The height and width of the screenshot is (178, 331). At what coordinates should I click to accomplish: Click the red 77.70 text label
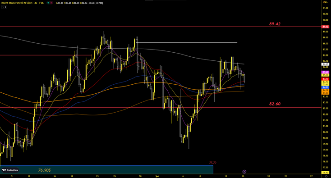point(212,163)
